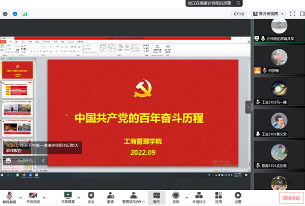
Task: Open the 安全 security menu
Action: (91, 198)
